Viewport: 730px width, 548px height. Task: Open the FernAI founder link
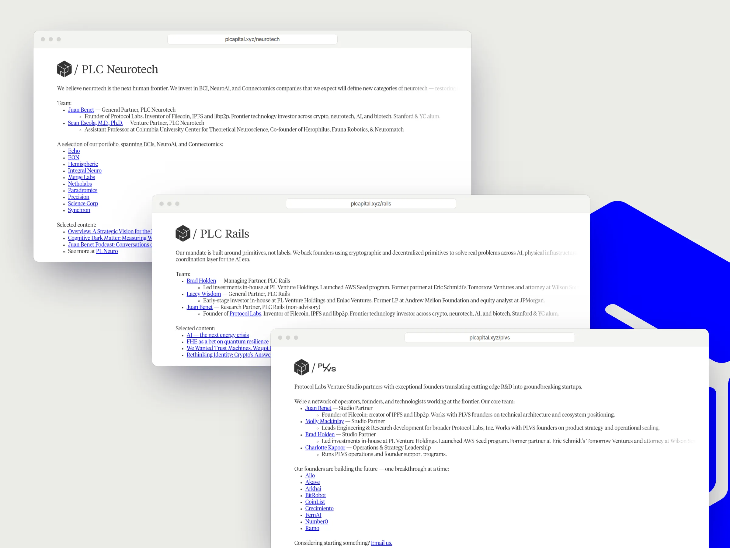[313, 515]
